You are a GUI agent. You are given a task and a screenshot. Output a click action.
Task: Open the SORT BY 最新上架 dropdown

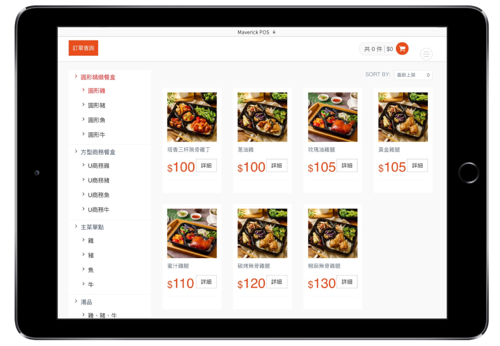coord(413,75)
